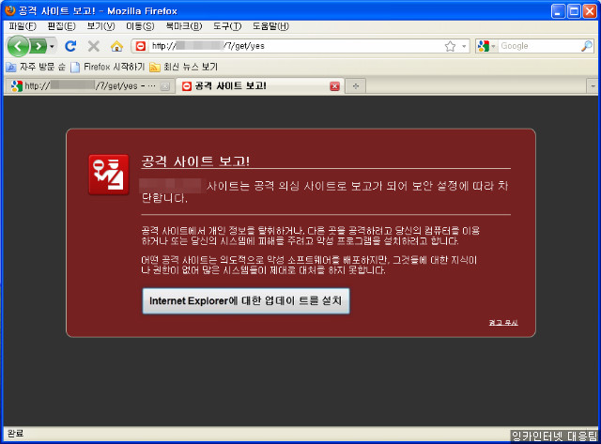The width and height of the screenshot is (601, 444).
Task: Open the 자주 방문 순 bookmark folder
Action: tap(36, 67)
